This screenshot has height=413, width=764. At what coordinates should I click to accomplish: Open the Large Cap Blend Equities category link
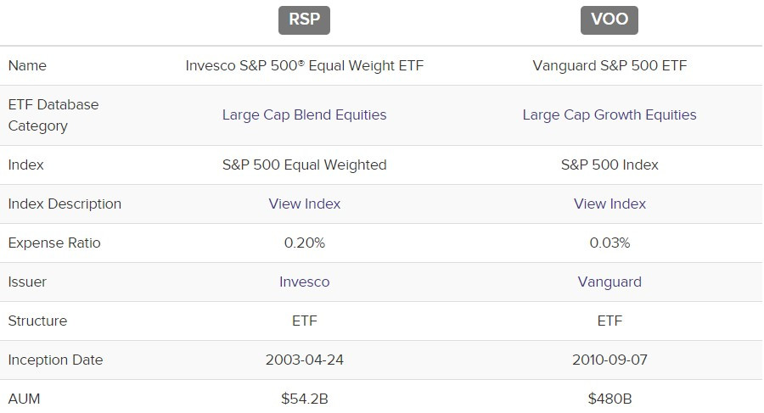(x=304, y=115)
